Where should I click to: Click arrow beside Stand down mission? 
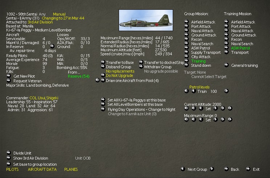187,65
